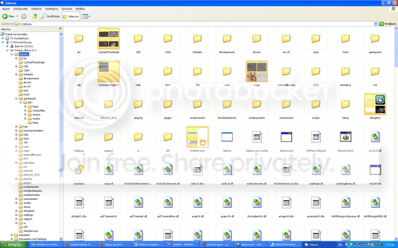Select the 3dsmax.exe.config file icon
This screenshot has width=398, height=248.
(x=257, y=137)
